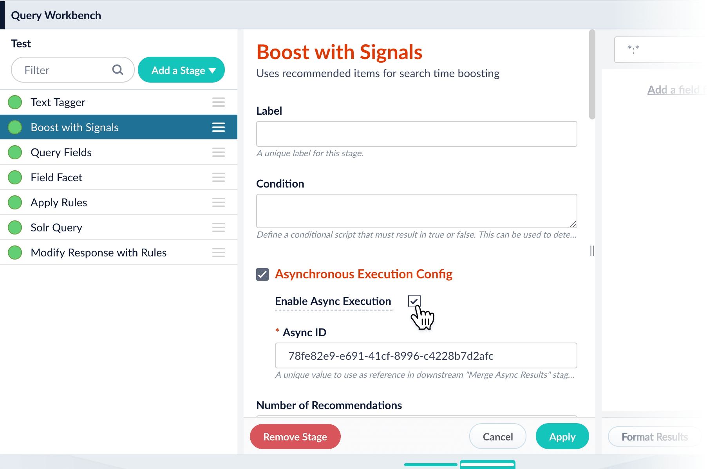Uncheck the Asynchronous Execution Config checkbox
Screen dimensions: 707x469
[x=262, y=274]
